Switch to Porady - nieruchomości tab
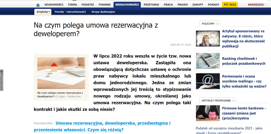271x134 pixels. (70, 12)
